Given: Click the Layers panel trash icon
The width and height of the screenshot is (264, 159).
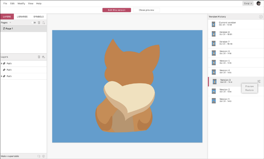Looking at the screenshot, I should [39, 57].
